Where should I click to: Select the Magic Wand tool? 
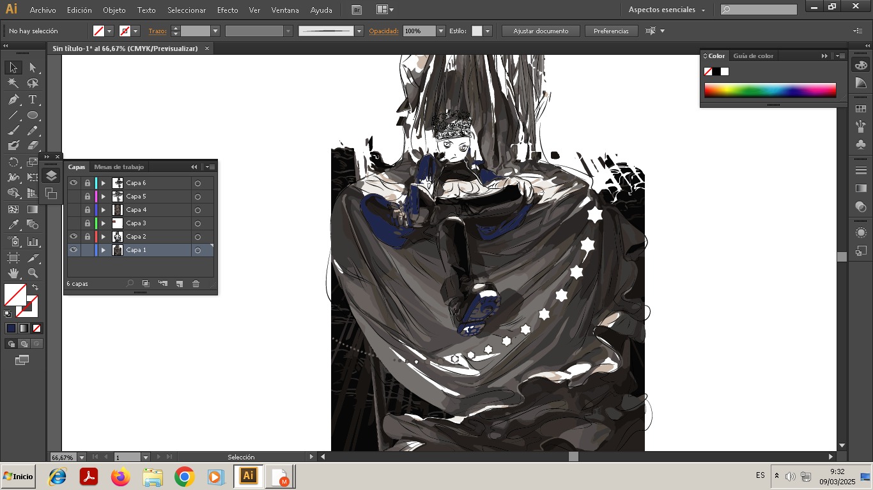click(13, 84)
